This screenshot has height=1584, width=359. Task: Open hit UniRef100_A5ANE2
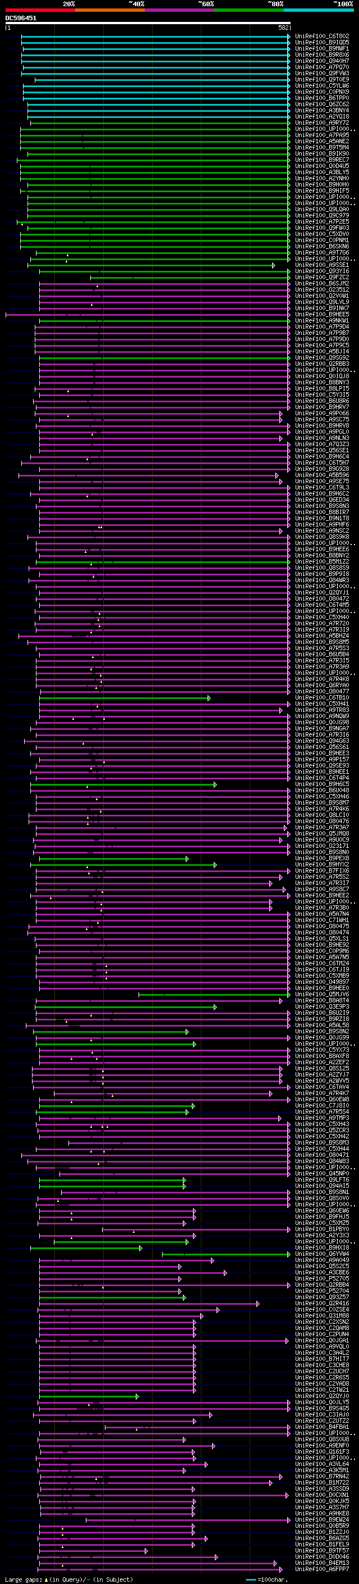[x=322, y=142]
